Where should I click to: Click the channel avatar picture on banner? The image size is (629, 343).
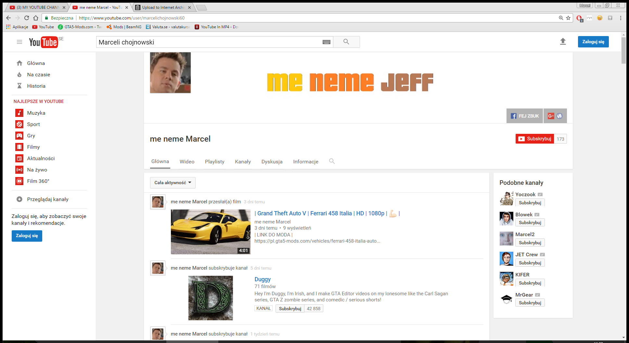coord(170,73)
